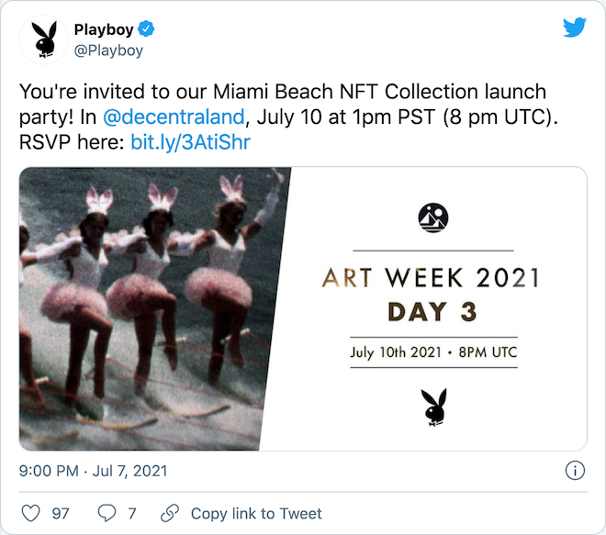Open replies via speech bubble icon
The height and width of the screenshot is (535, 606).
click(107, 513)
